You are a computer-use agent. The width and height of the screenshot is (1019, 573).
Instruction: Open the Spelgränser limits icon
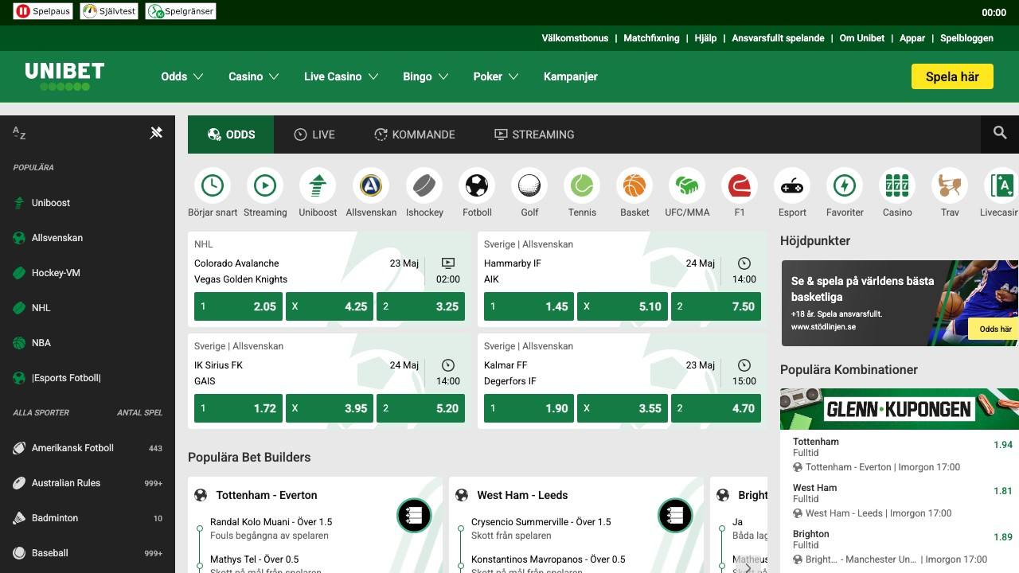181,11
